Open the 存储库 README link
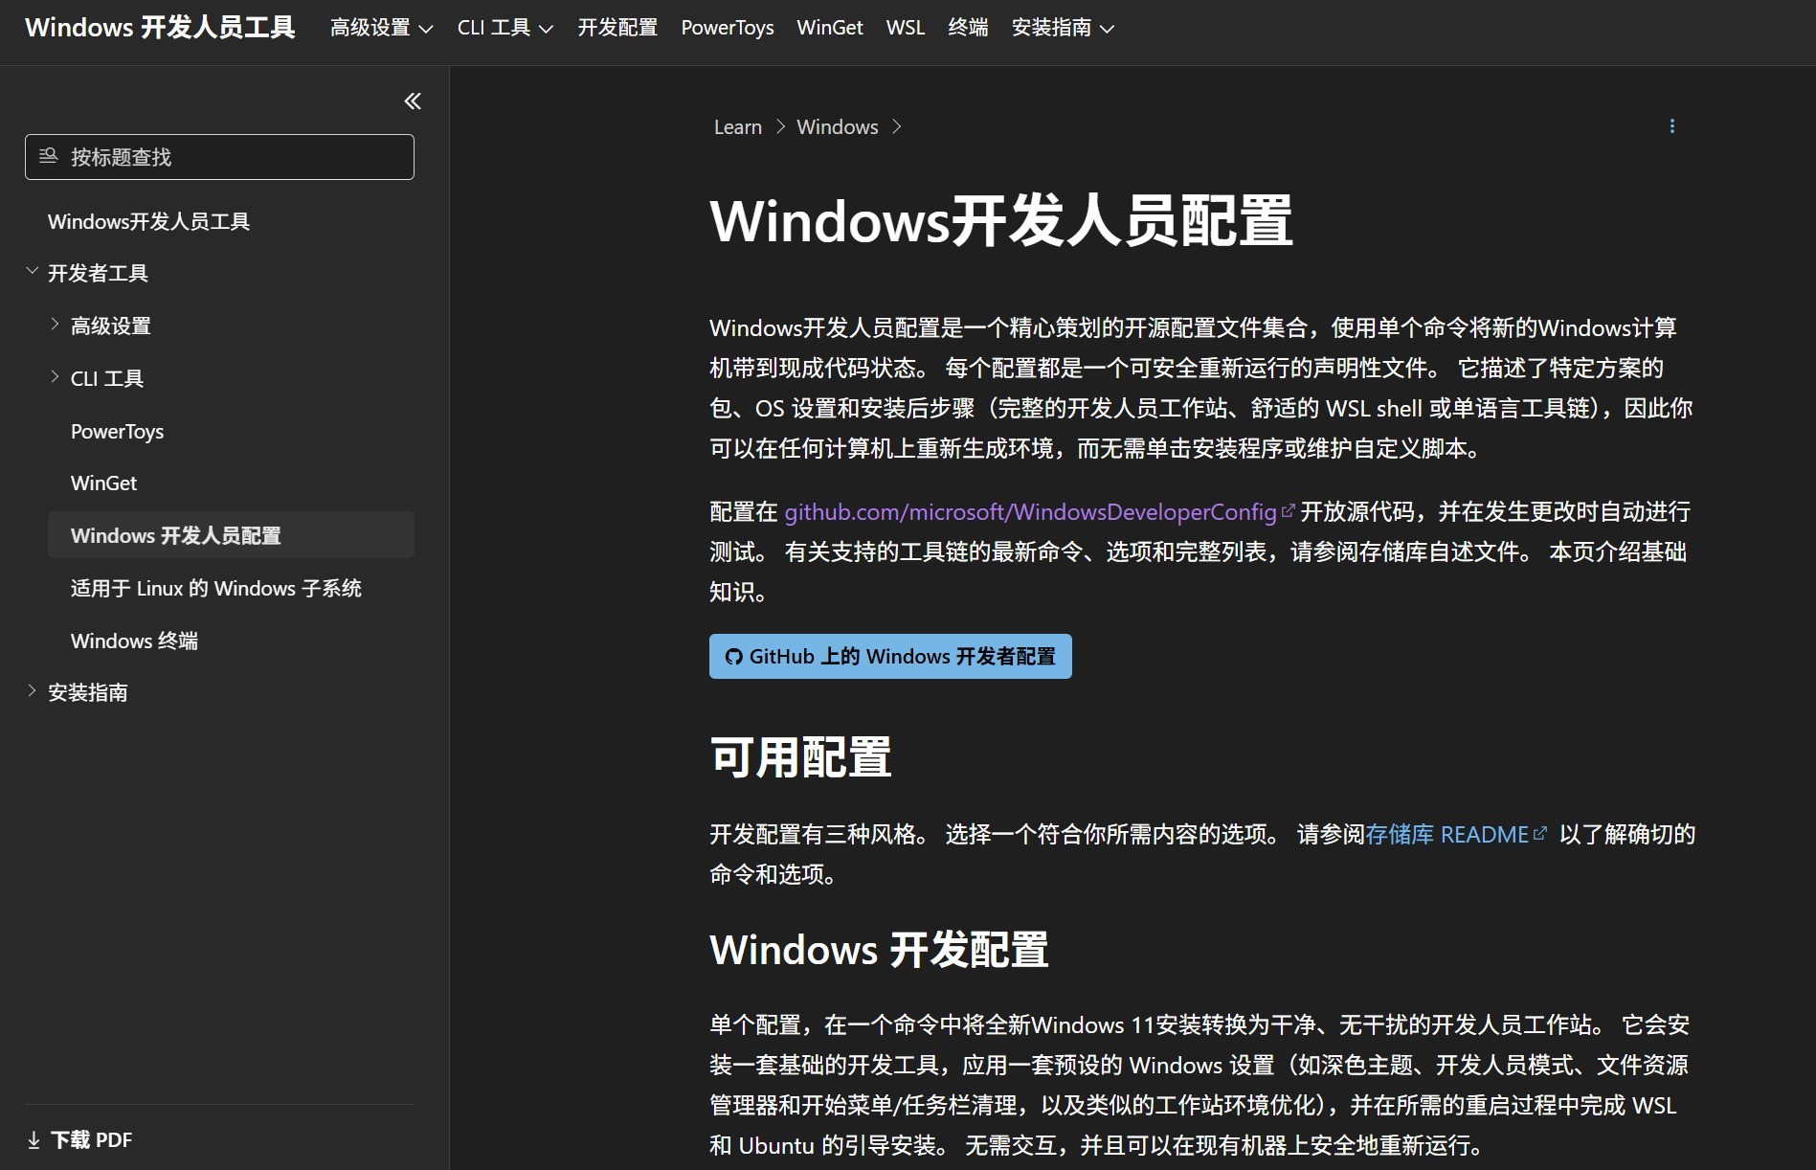1816x1170 pixels. click(x=1456, y=834)
